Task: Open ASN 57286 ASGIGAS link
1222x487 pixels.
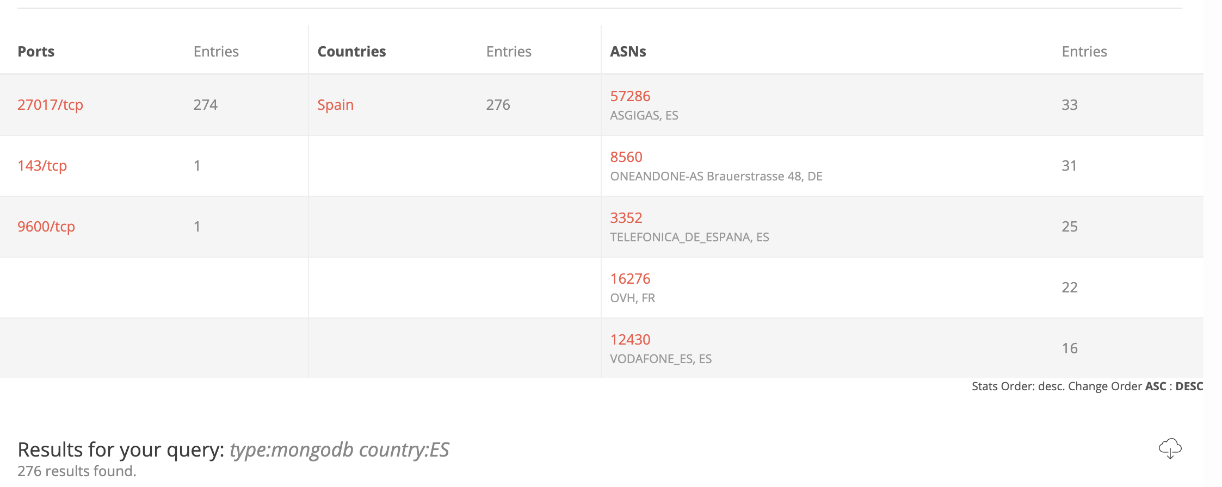Action: pos(630,96)
